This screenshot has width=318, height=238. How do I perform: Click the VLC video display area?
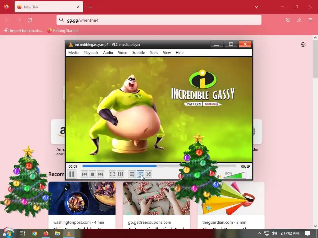159,109
